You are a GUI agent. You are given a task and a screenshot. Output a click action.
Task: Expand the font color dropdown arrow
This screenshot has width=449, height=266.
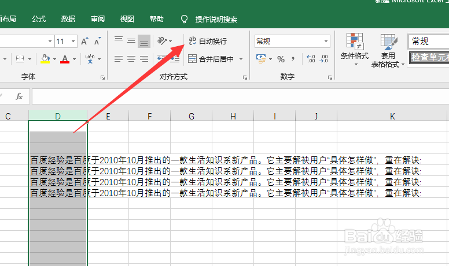coord(75,59)
